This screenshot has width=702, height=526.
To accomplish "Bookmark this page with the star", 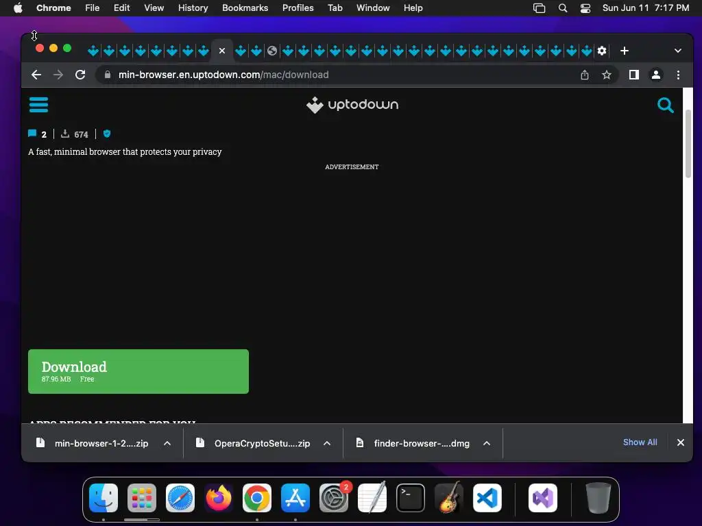I will (607, 75).
